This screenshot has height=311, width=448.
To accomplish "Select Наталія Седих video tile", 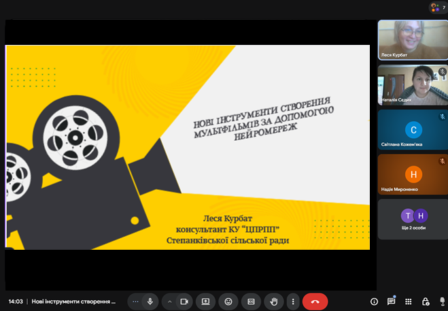I will pos(413,85).
